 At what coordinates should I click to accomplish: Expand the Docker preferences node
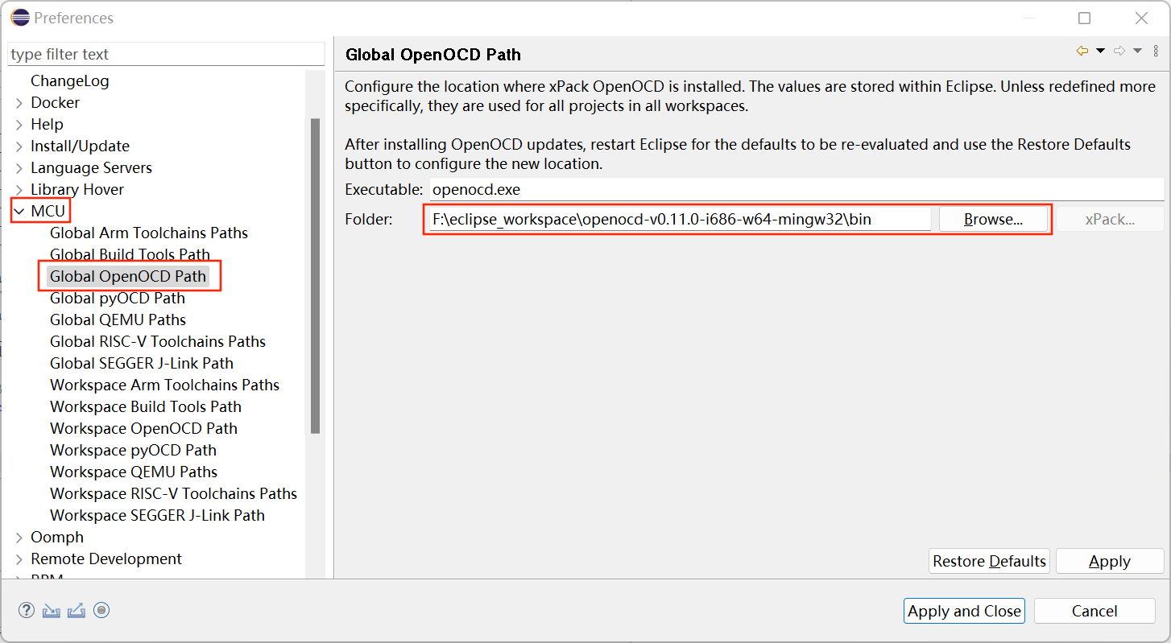click(x=19, y=103)
